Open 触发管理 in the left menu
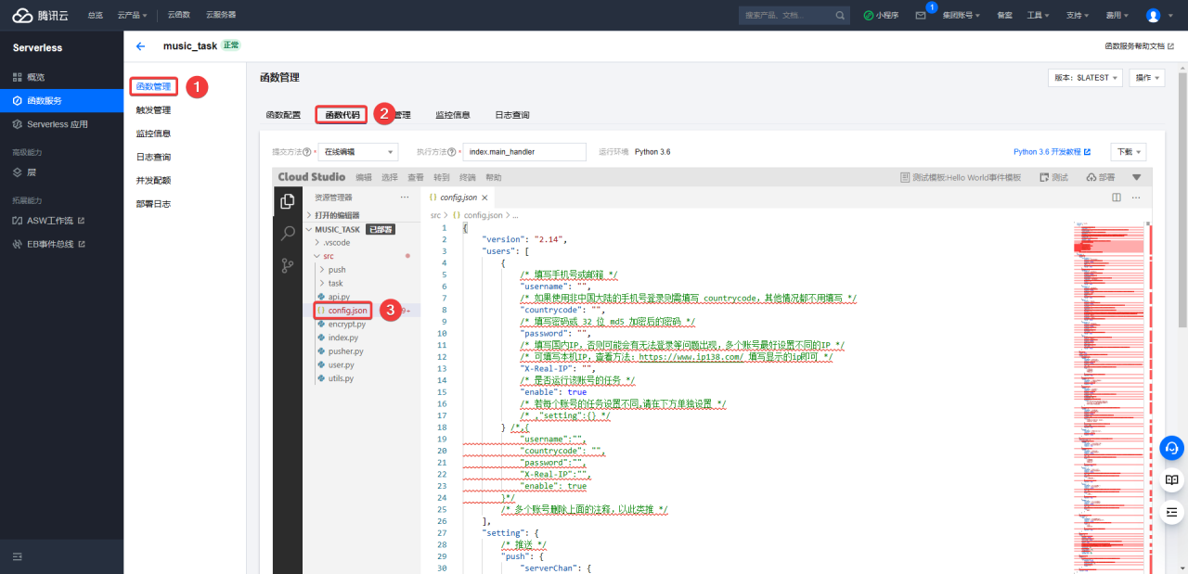The height and width of the screenshot is (574, 1188). [x=153, y=110]
